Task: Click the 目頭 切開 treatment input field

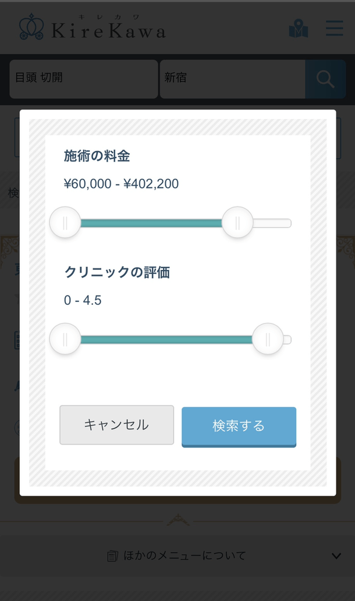Action: click(83, 79)
